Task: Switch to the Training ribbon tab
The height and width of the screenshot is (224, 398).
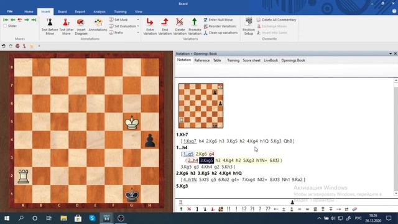Action: coord(120,12)
